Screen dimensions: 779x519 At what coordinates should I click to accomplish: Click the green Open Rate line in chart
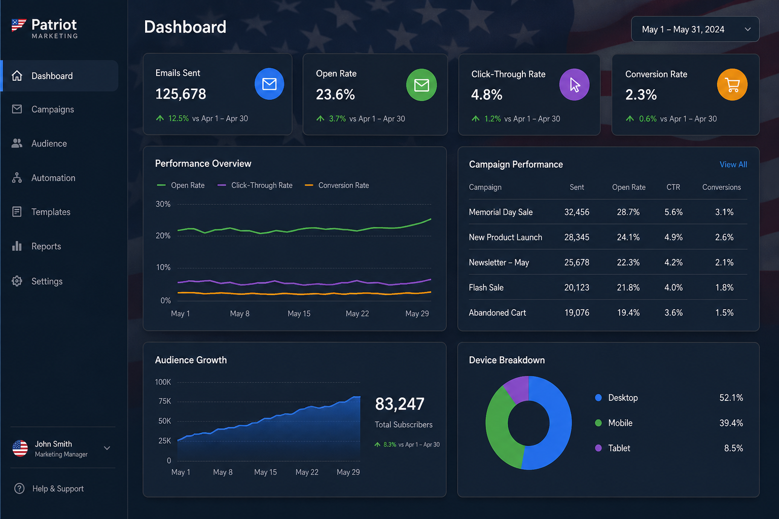(x=304, y=229)
